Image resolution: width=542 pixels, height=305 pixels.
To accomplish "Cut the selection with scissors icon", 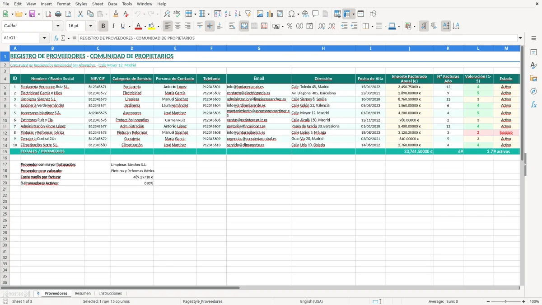I will (x=80, y=14).
